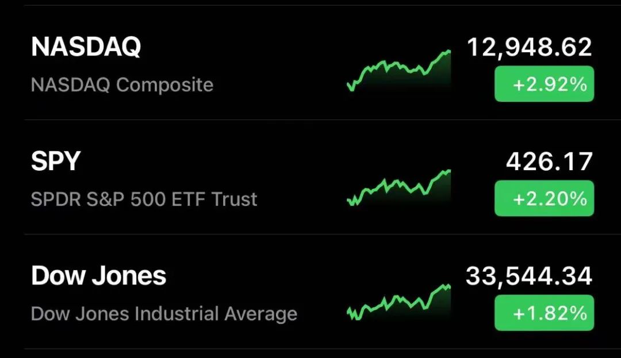Open the Dow Jones ticker name
Screen dimensions: 621x358
(x=99, y=276)
